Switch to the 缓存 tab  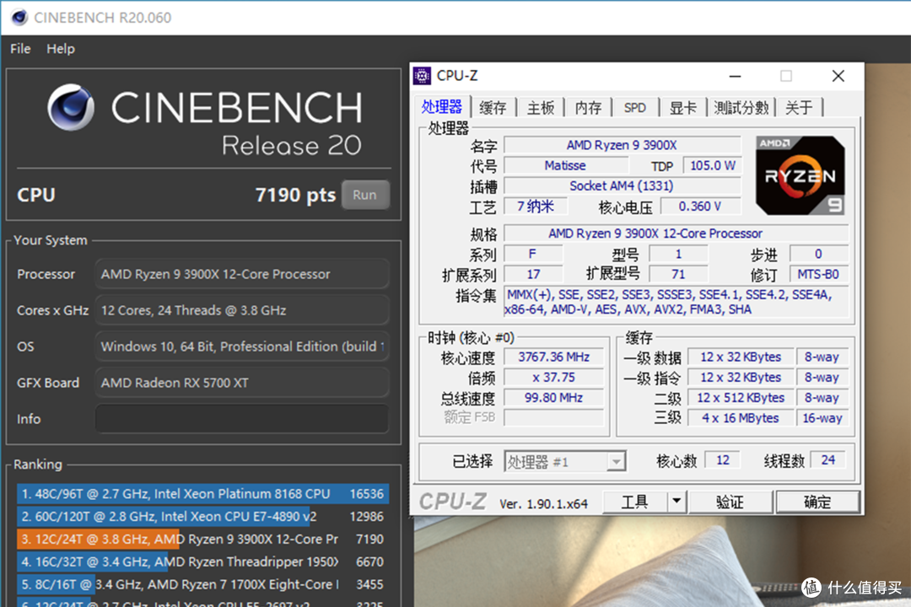(x=493, y=107)
